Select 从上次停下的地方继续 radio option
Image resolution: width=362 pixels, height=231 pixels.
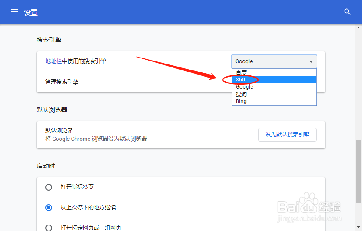[x=49, y=208]
